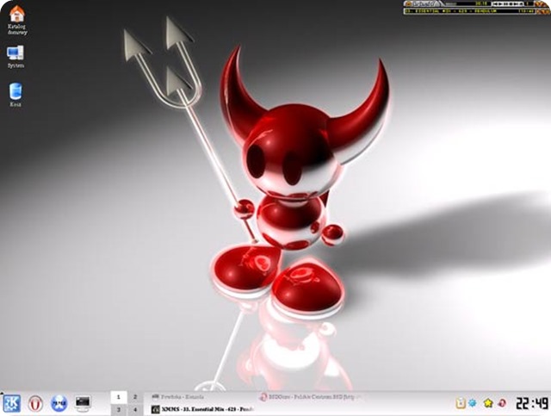Click the panel clock showing 22:49
Viewport: 551px width, 416px height.
click(x=532, y=403)
